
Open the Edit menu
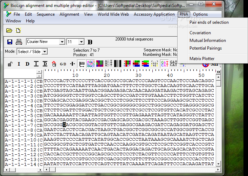tap(28, 14)
